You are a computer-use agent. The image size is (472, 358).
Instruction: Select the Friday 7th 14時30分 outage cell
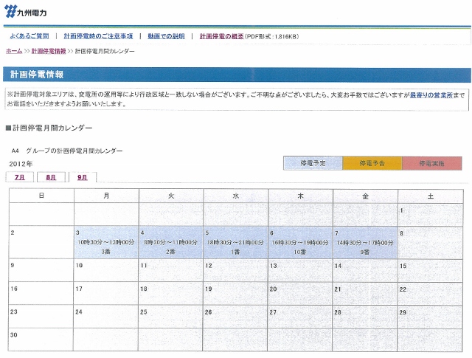[x=365, y=242]
